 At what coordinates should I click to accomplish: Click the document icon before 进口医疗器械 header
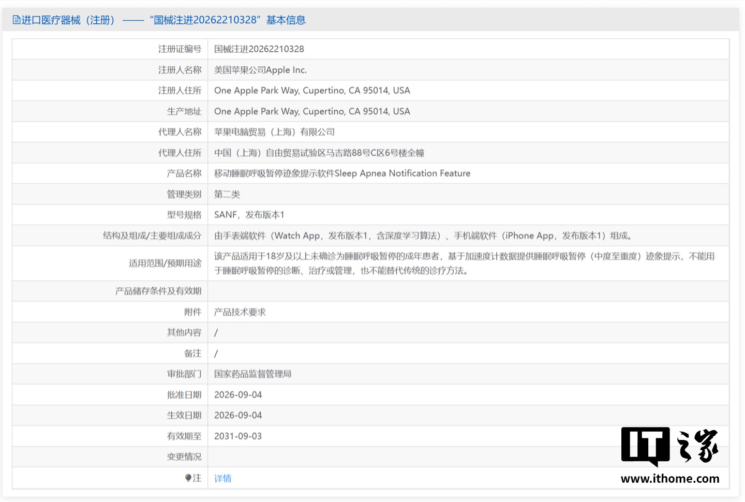[17, 20]
